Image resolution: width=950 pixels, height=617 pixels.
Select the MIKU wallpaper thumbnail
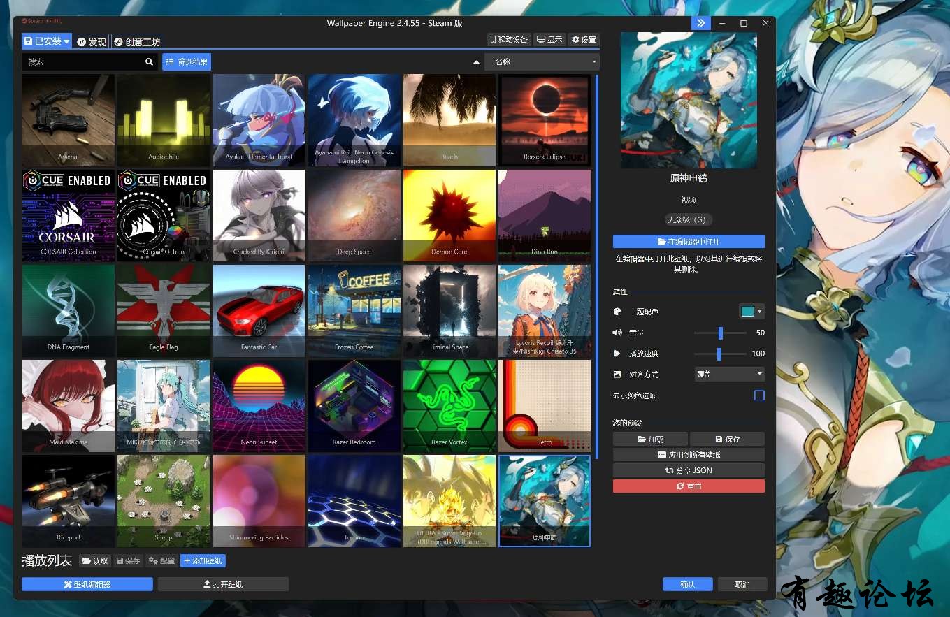(x=164, y=406)
